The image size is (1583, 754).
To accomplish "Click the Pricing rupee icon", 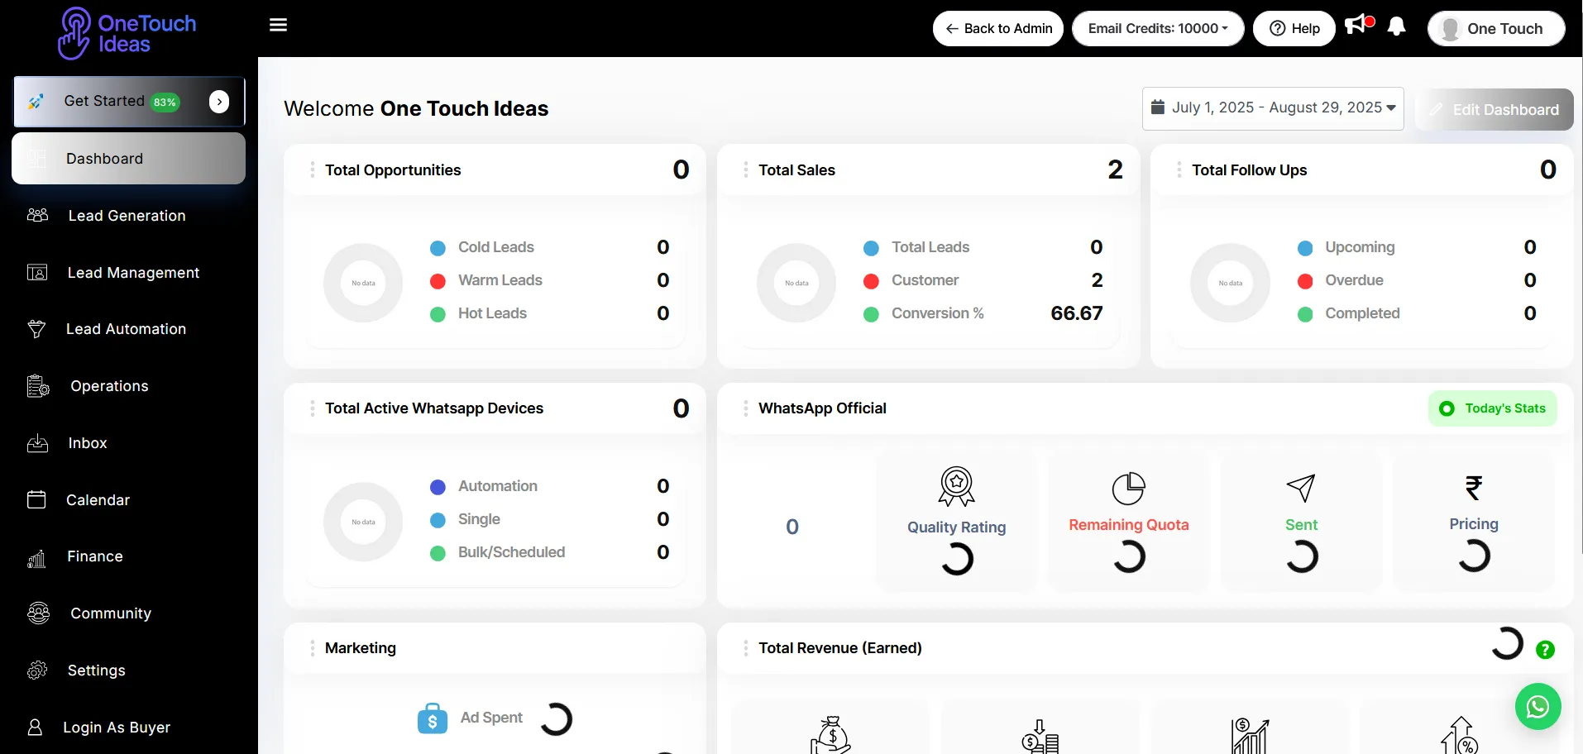I will (1473, 488).
